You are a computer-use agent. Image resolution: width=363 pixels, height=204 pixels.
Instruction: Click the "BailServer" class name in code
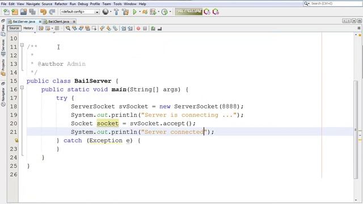click(92, 81)
